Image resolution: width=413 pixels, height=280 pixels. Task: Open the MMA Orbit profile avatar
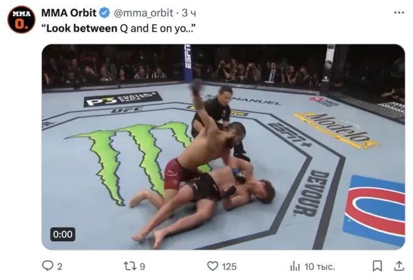pos(21,20)
